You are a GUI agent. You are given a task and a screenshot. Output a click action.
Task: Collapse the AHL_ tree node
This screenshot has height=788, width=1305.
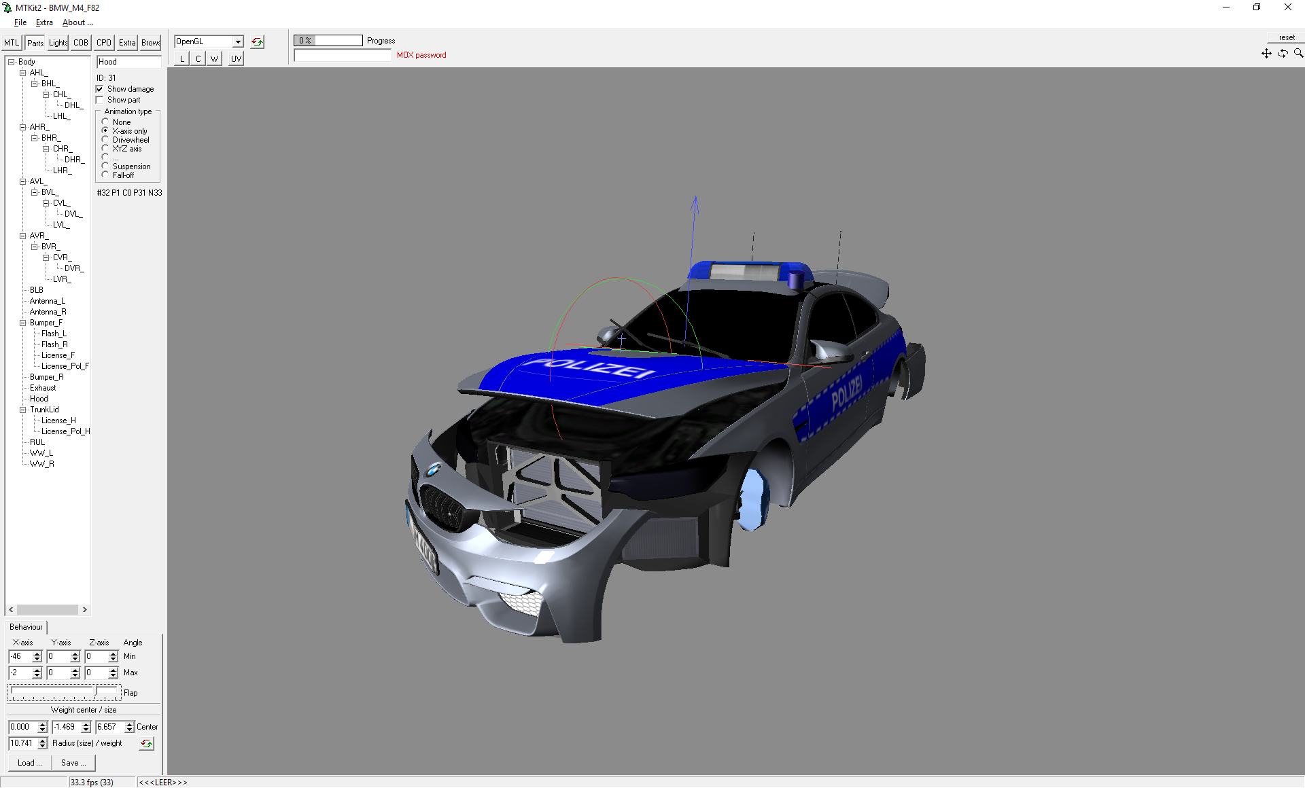22,73
